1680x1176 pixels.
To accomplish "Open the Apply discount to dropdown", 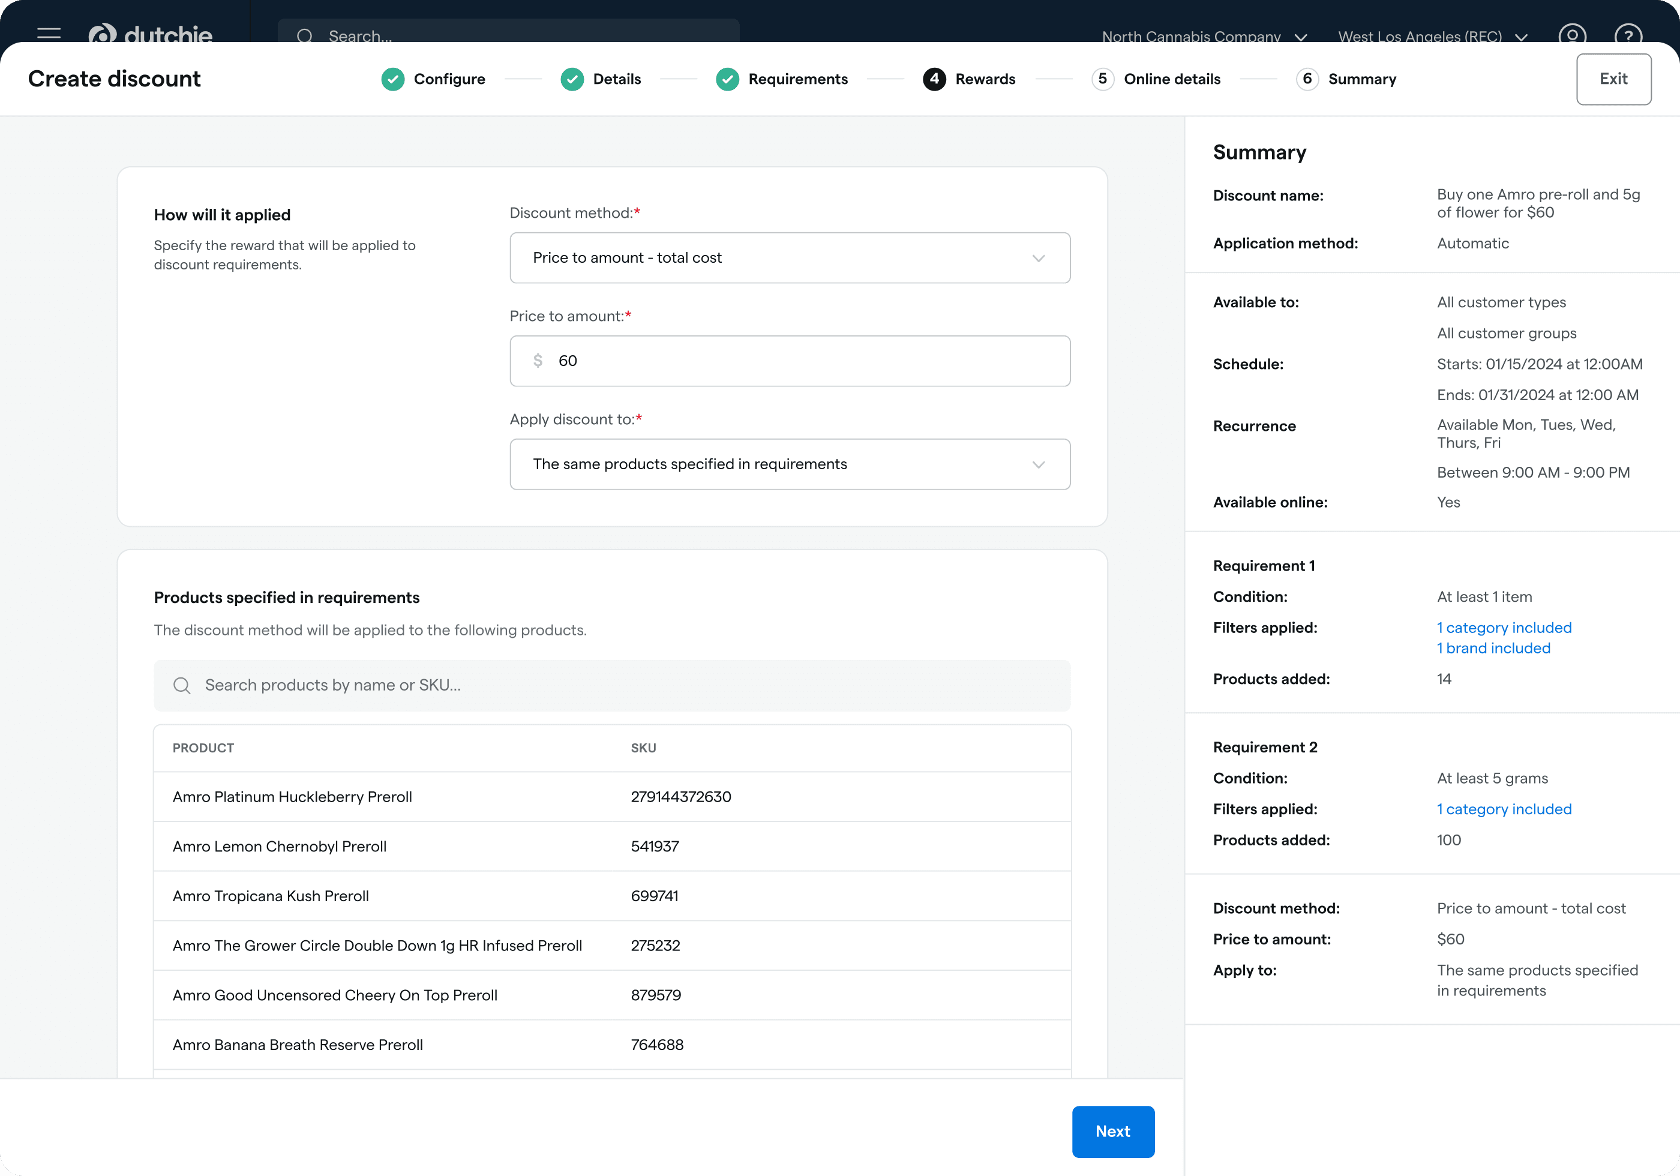I will 790,464.
